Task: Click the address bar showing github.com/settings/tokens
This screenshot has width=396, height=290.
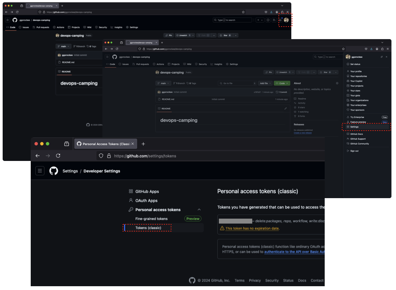Action: (x=211, y=156)
